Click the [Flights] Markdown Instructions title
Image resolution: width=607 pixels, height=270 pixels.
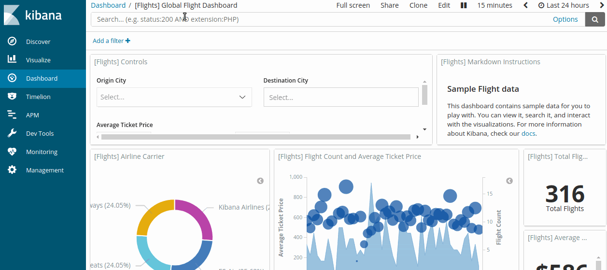(491, 62)
